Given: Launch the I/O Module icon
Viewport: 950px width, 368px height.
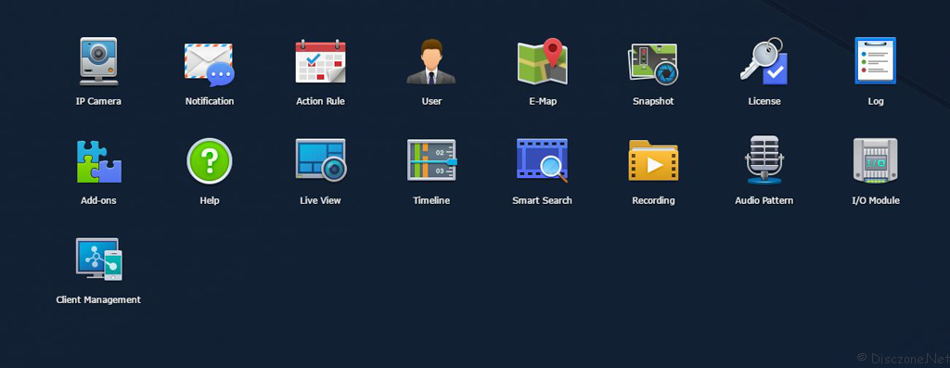Looking at the screenshot, I should point(876,160).
